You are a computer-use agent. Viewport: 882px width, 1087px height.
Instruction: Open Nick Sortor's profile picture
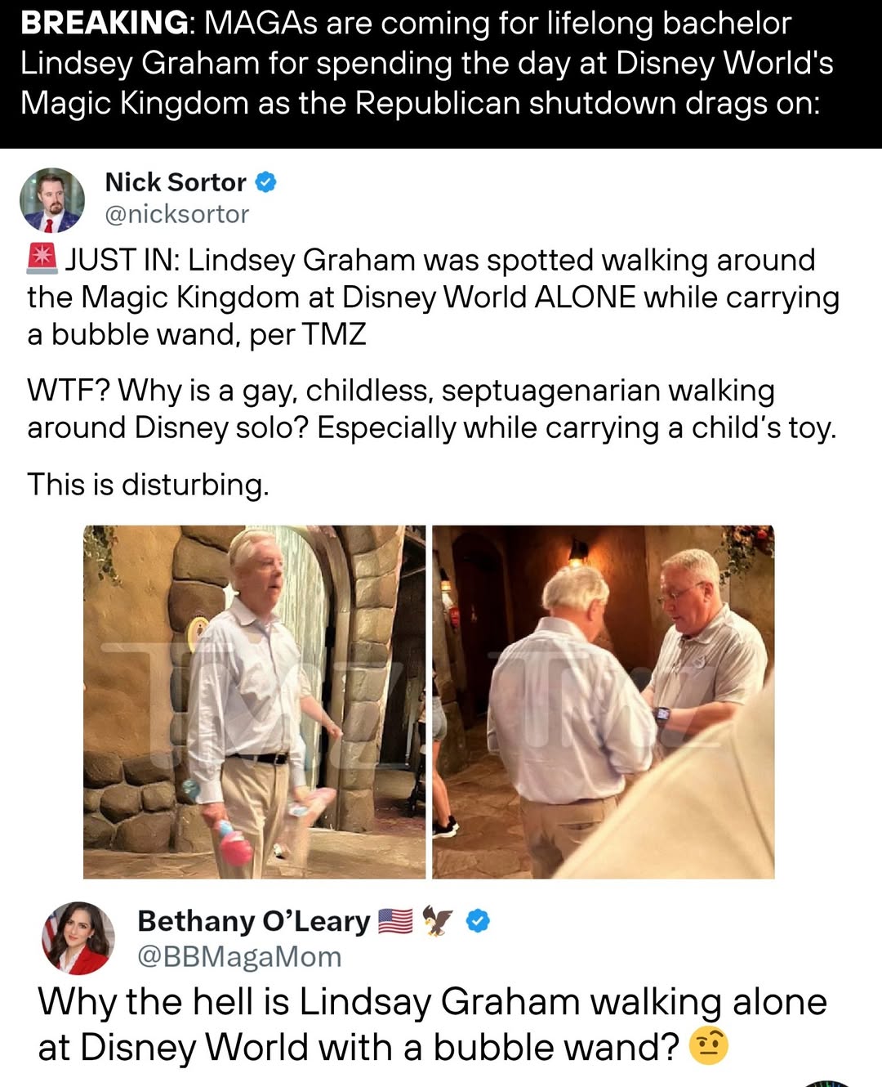click(52, 200)
